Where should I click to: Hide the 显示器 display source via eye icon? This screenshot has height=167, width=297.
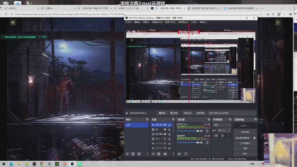pos(165,134)
